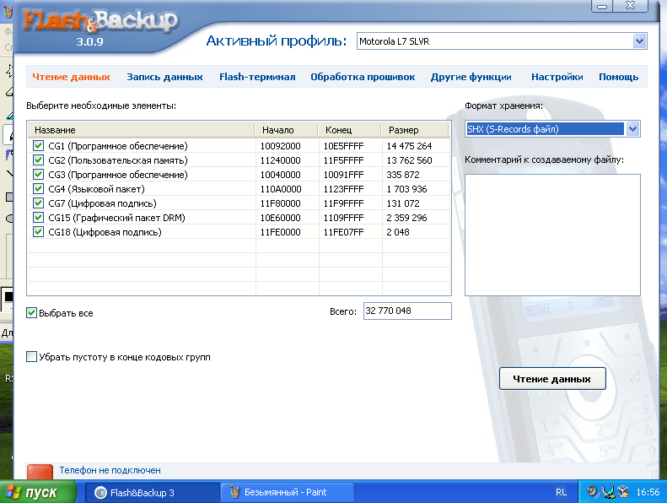Image resolution: width=667 pixels, height=503 pixels.
Task: Switch to Запись данных tab
Action: 164,77
